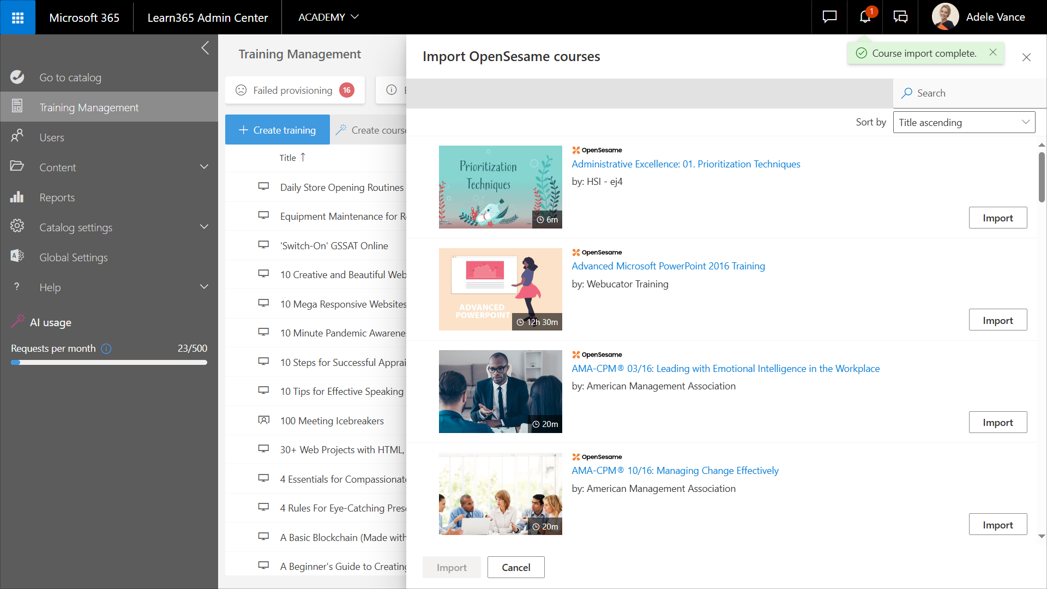Dismiss the Course import complete notification
The image size is (1047, 589).
[x=993, y=52]
